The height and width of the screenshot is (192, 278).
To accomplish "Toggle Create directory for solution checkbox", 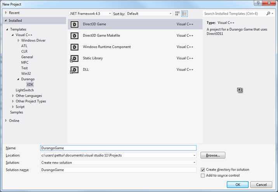I will [x=203, y=170].
